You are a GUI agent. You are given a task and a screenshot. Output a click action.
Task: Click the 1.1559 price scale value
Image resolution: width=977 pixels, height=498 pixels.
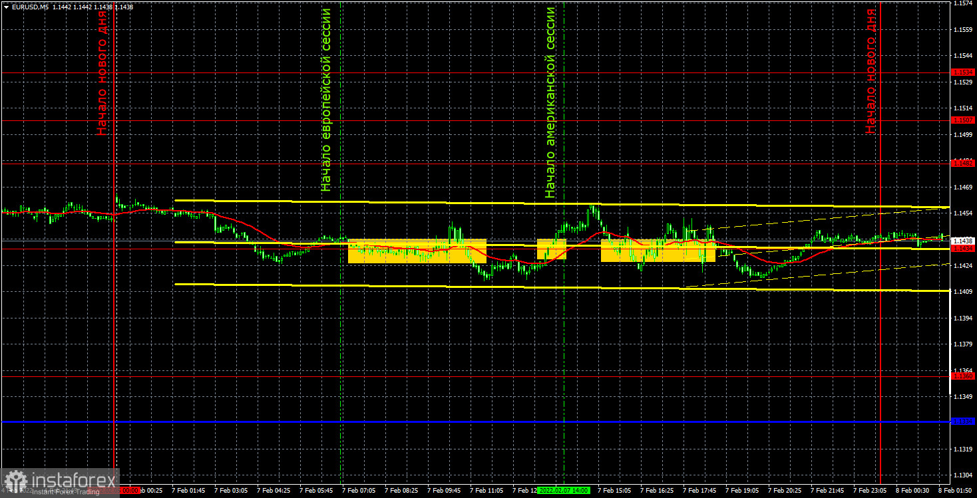point(963,30)
